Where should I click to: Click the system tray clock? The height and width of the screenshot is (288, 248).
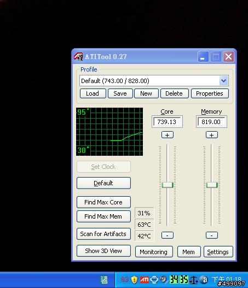(x=227, y=280)
